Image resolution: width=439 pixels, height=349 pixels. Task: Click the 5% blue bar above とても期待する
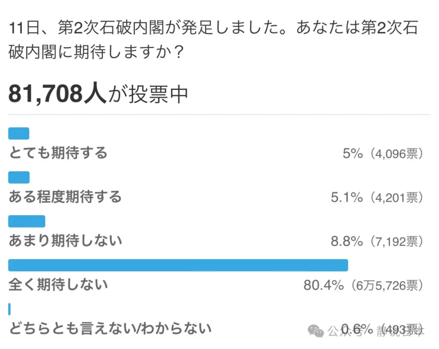point(19,133)
